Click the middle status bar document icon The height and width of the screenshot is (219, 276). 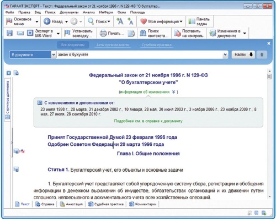(257, 213)
